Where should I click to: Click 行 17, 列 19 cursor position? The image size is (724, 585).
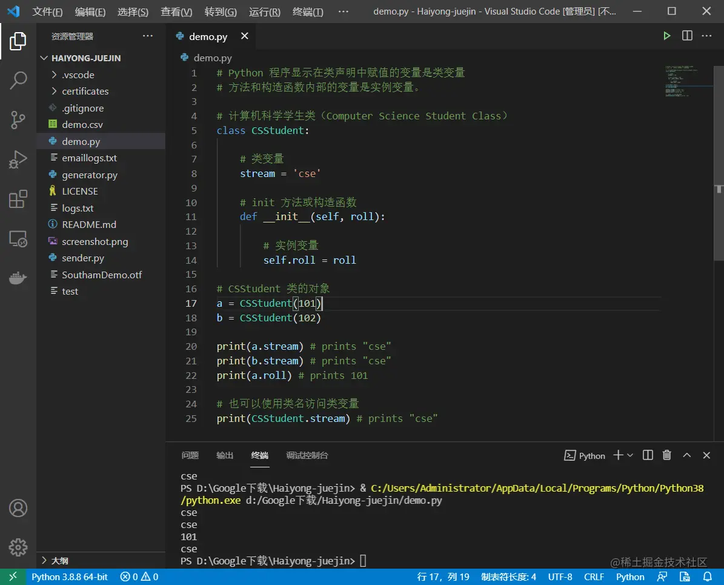pos(443,577)
